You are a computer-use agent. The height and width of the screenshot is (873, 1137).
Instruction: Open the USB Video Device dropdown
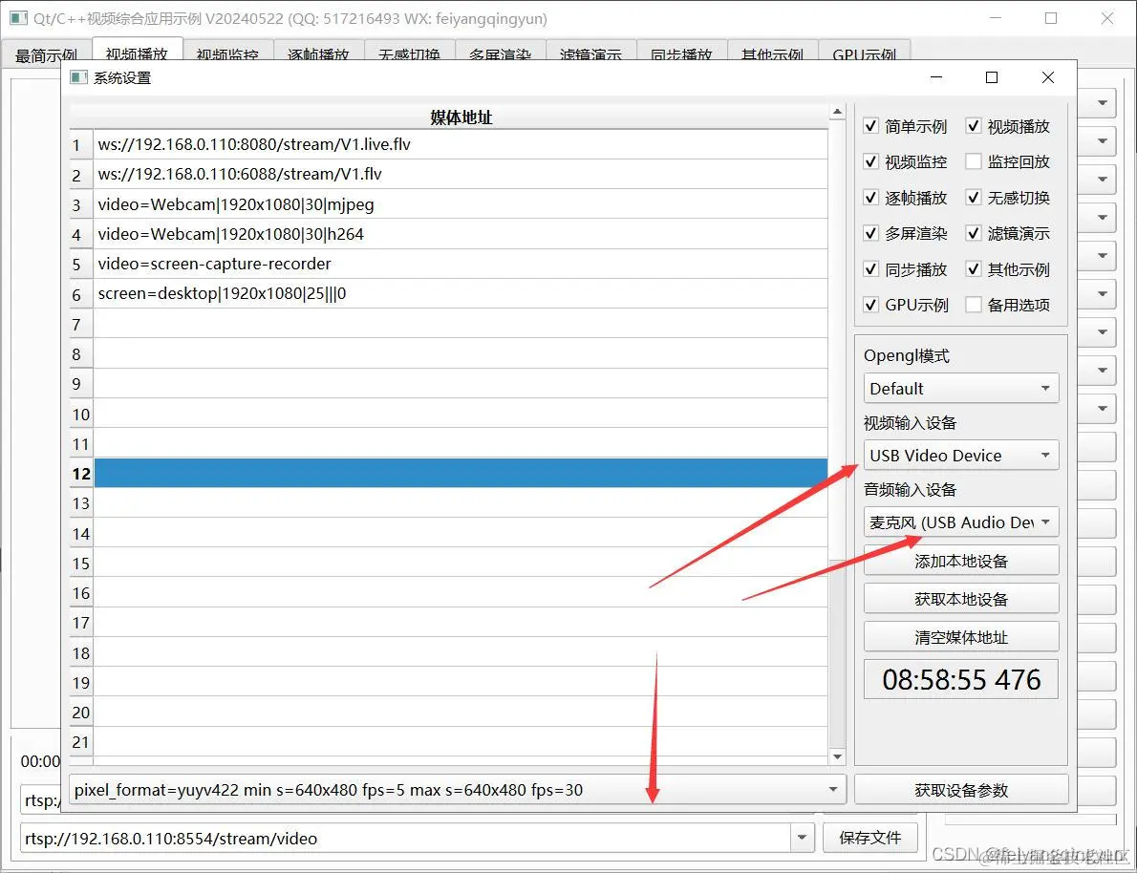tap(961, 456)
